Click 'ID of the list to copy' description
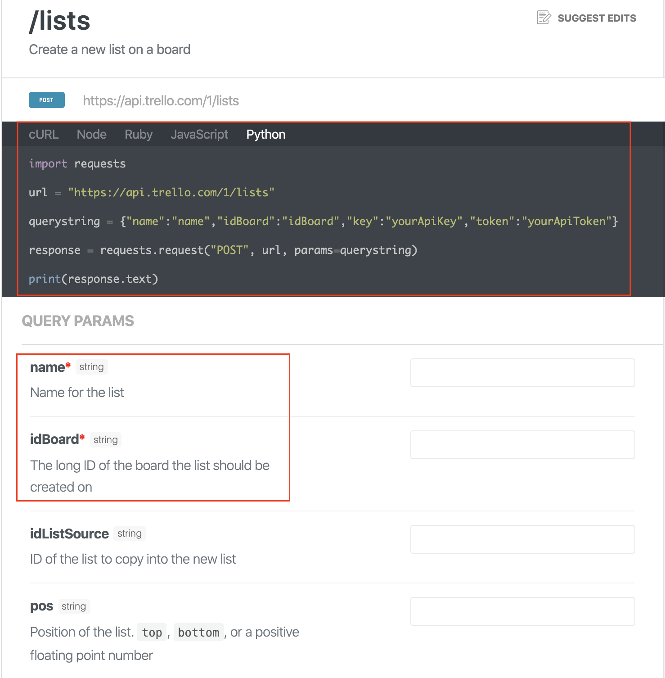 tap(133, 559)
